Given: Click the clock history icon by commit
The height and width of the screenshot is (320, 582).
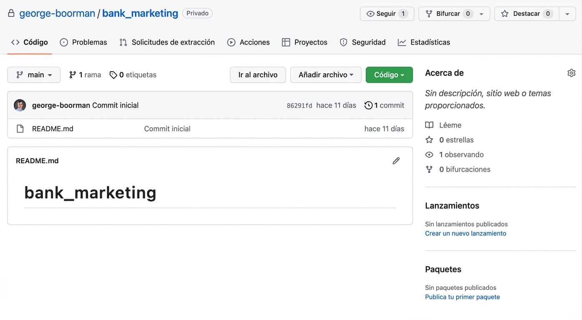Looking at the screenshot, I should (x=368, y=105).
